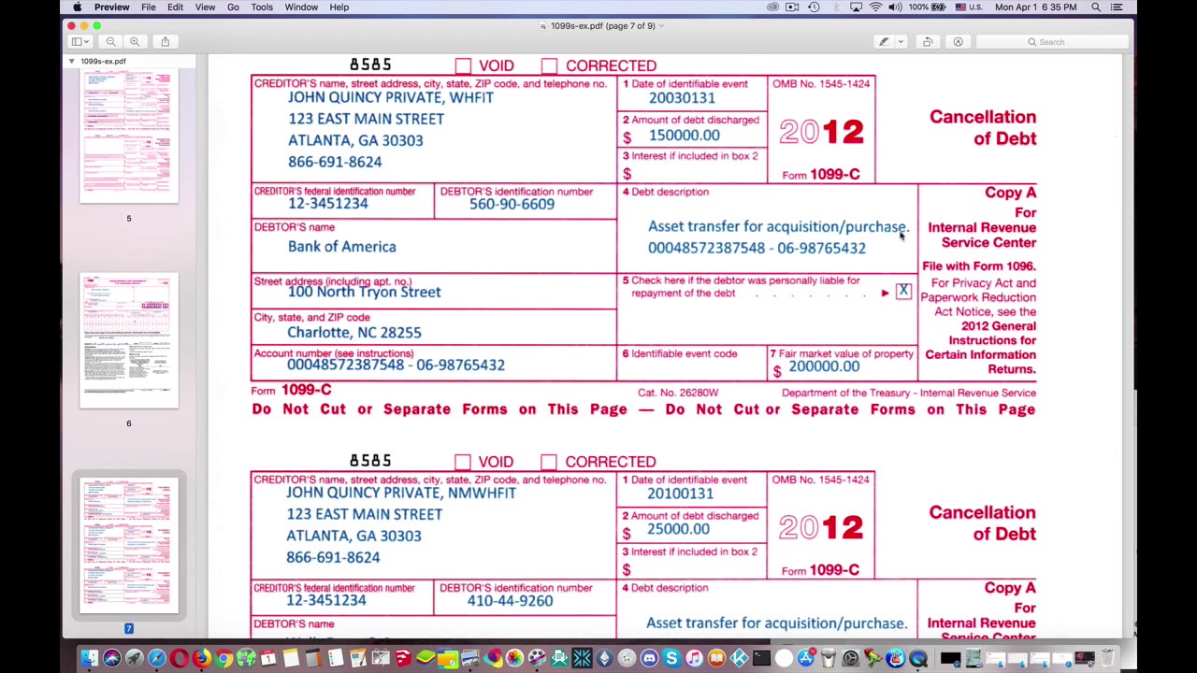Open Skype from the Dock
This screenshot has width=1197, height=673.
(671, 659)
